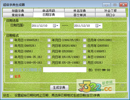
Task: Open the start date calendar dropdown
Action: pyautogui.click(x=56, y=26)
